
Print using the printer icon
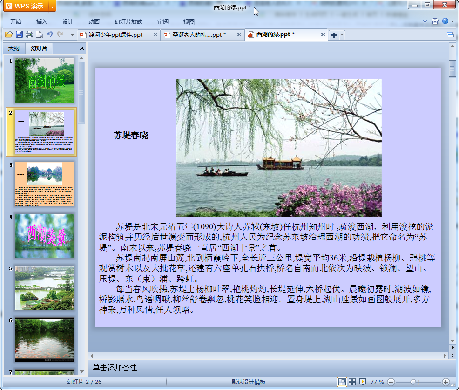coord(29,34)
